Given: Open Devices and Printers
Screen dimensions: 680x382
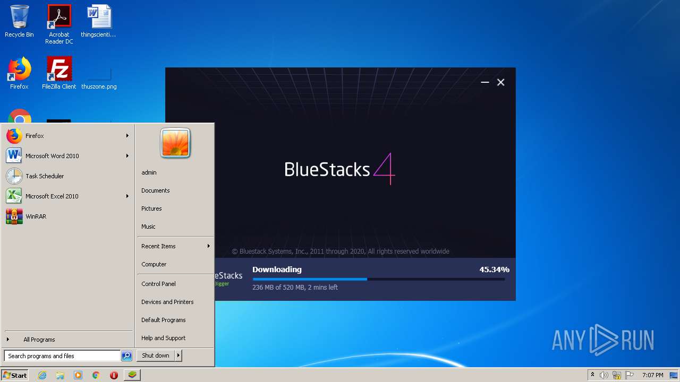Looking at the screenshot, I should click(167, 302).
